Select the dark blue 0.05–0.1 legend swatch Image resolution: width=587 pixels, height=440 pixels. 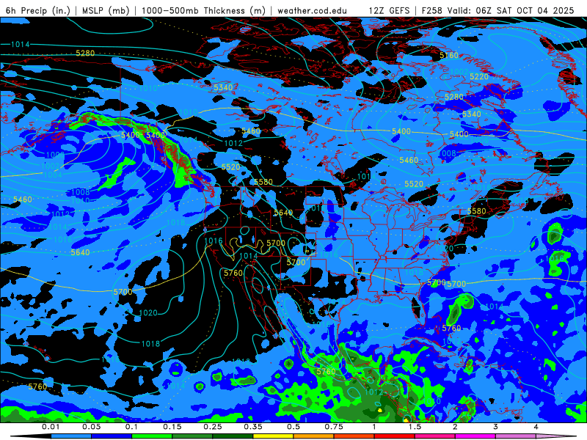click(x=112, y=436)
